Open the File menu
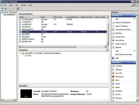This screenshot has height=105, width=139. coord(5,5)
